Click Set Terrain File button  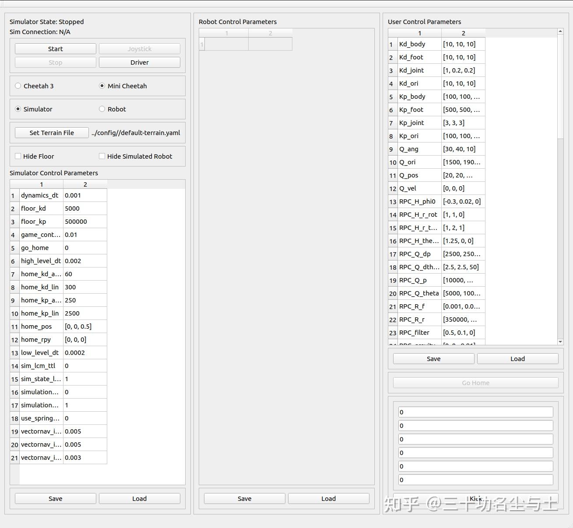coord(52,133)
